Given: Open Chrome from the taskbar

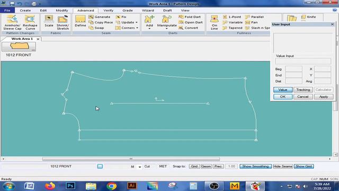Looking at the screenshot, I should 112,186.
